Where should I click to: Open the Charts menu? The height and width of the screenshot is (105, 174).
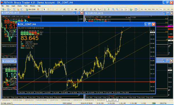click(19, 6)
